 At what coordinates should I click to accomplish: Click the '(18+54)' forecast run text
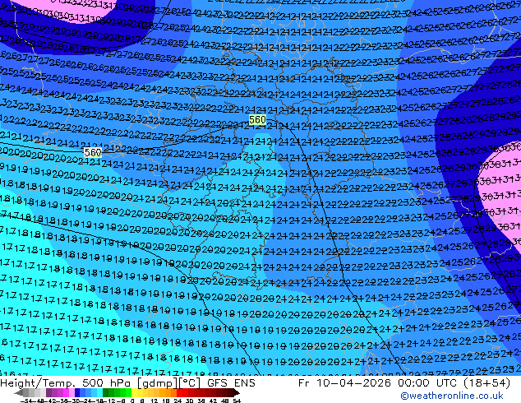click(488, 382)
